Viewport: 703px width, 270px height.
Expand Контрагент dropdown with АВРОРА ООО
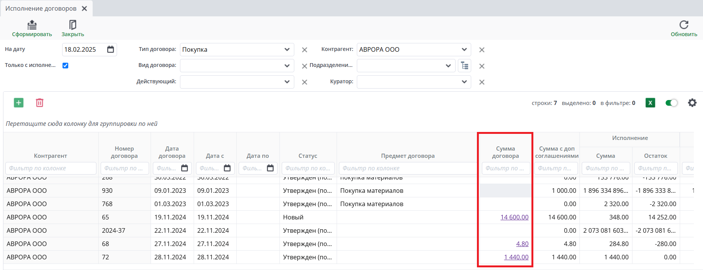pos(464,49)
